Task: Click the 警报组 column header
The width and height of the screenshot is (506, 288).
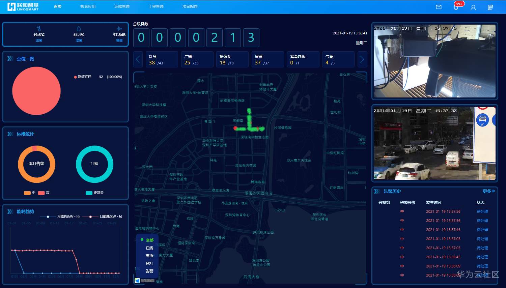Action: [384, 202]
